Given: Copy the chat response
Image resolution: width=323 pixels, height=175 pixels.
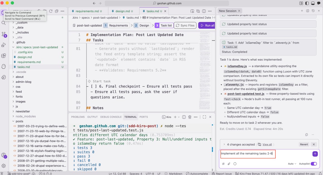Looking at the screenshot, I should coord(307,135).
